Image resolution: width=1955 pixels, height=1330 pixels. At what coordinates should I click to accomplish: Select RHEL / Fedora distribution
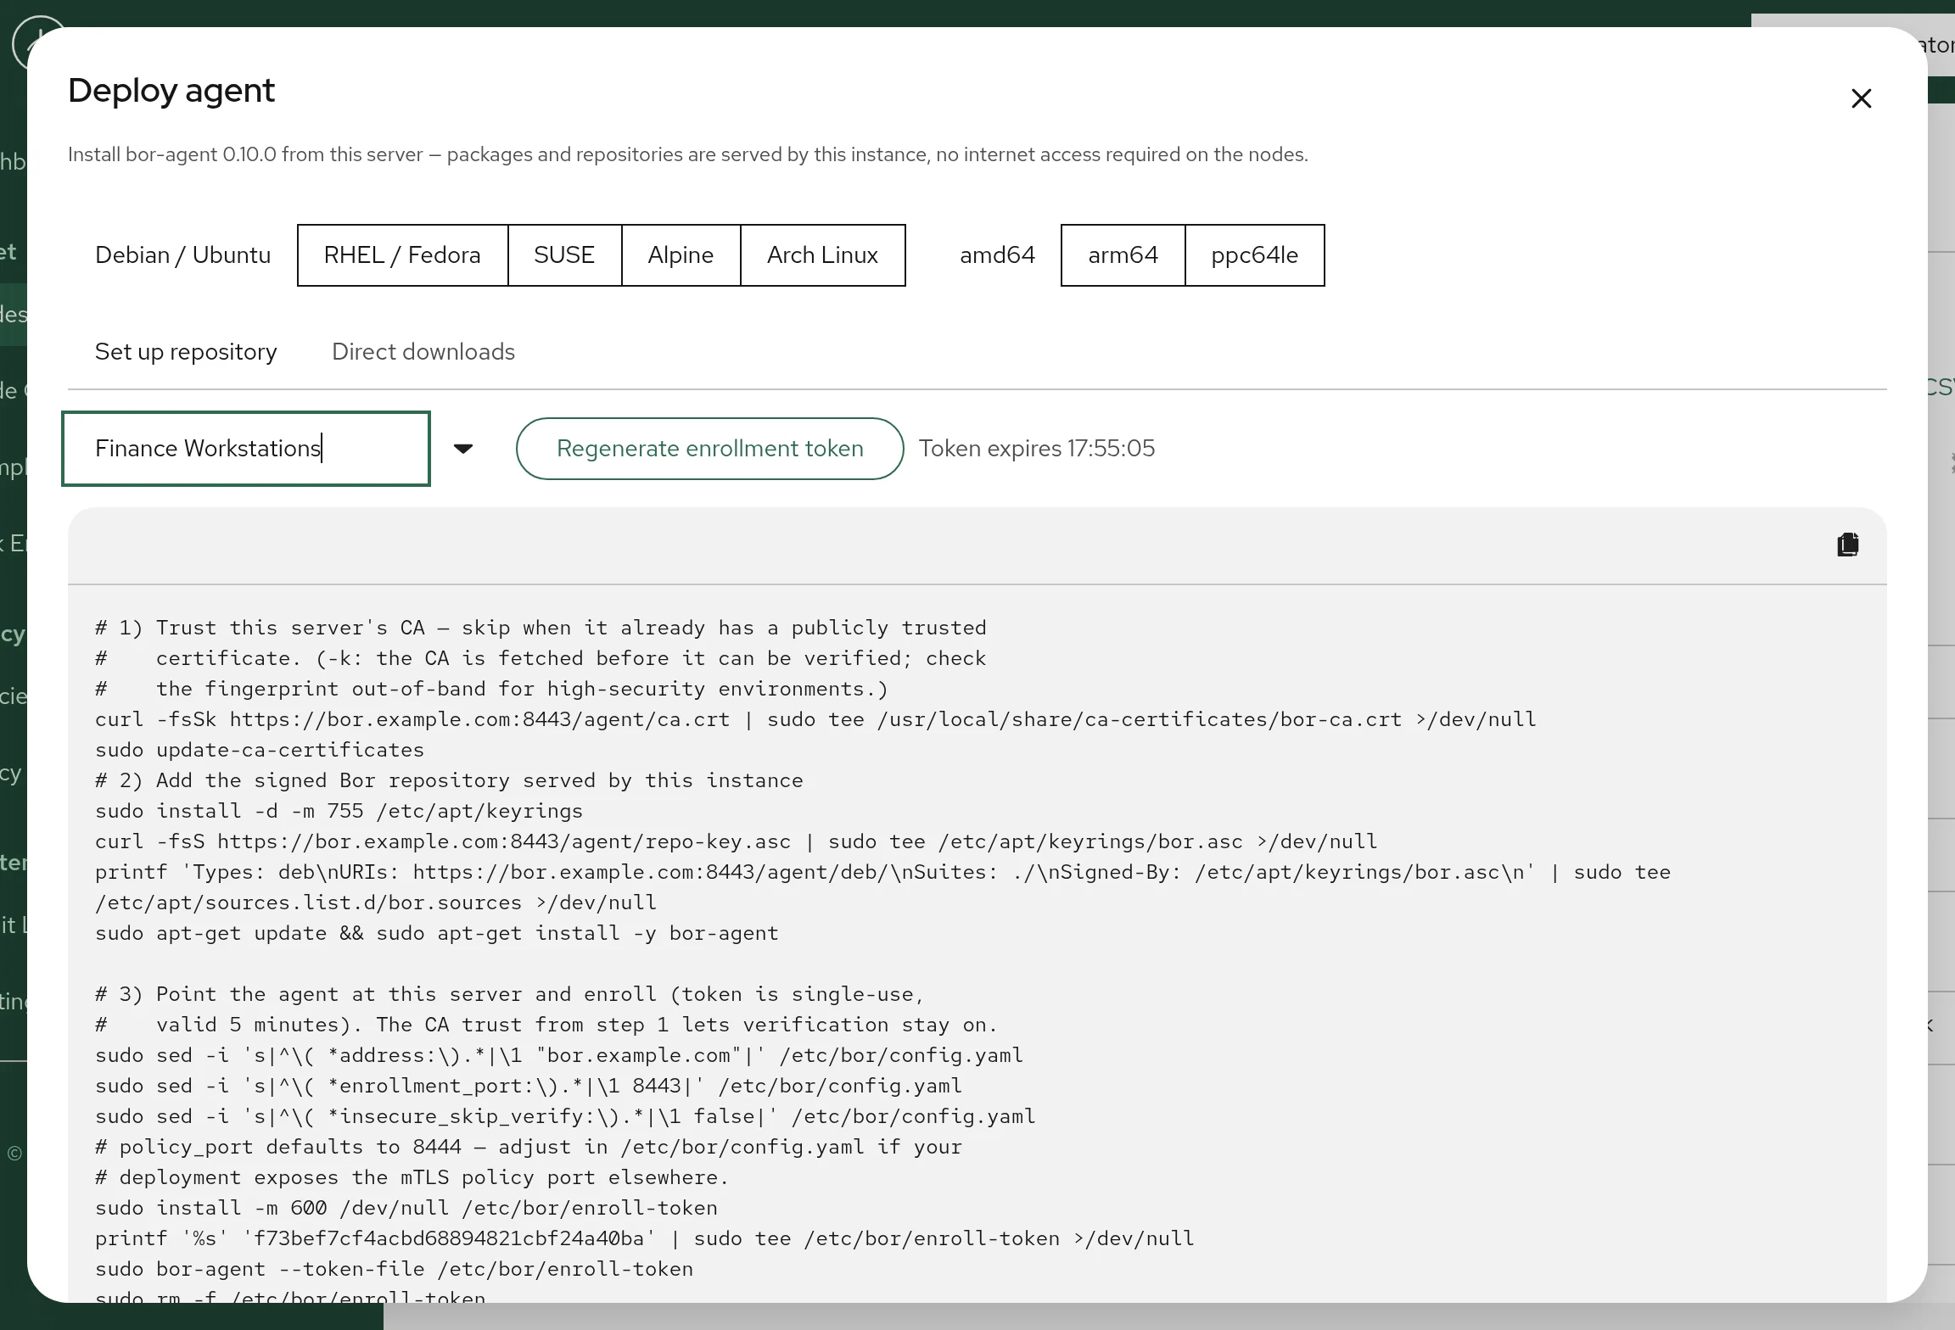[402, 255]
